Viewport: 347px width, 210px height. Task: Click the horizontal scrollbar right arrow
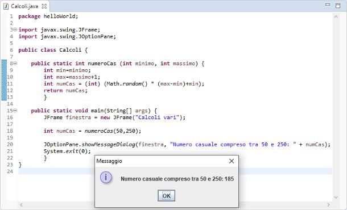click(x=328, y=205)
